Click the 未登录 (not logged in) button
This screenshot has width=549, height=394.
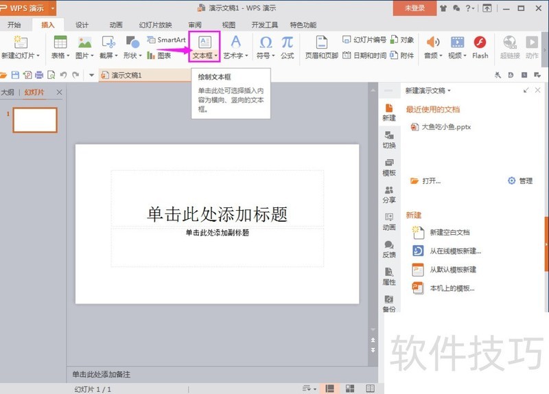click(414, 8)
